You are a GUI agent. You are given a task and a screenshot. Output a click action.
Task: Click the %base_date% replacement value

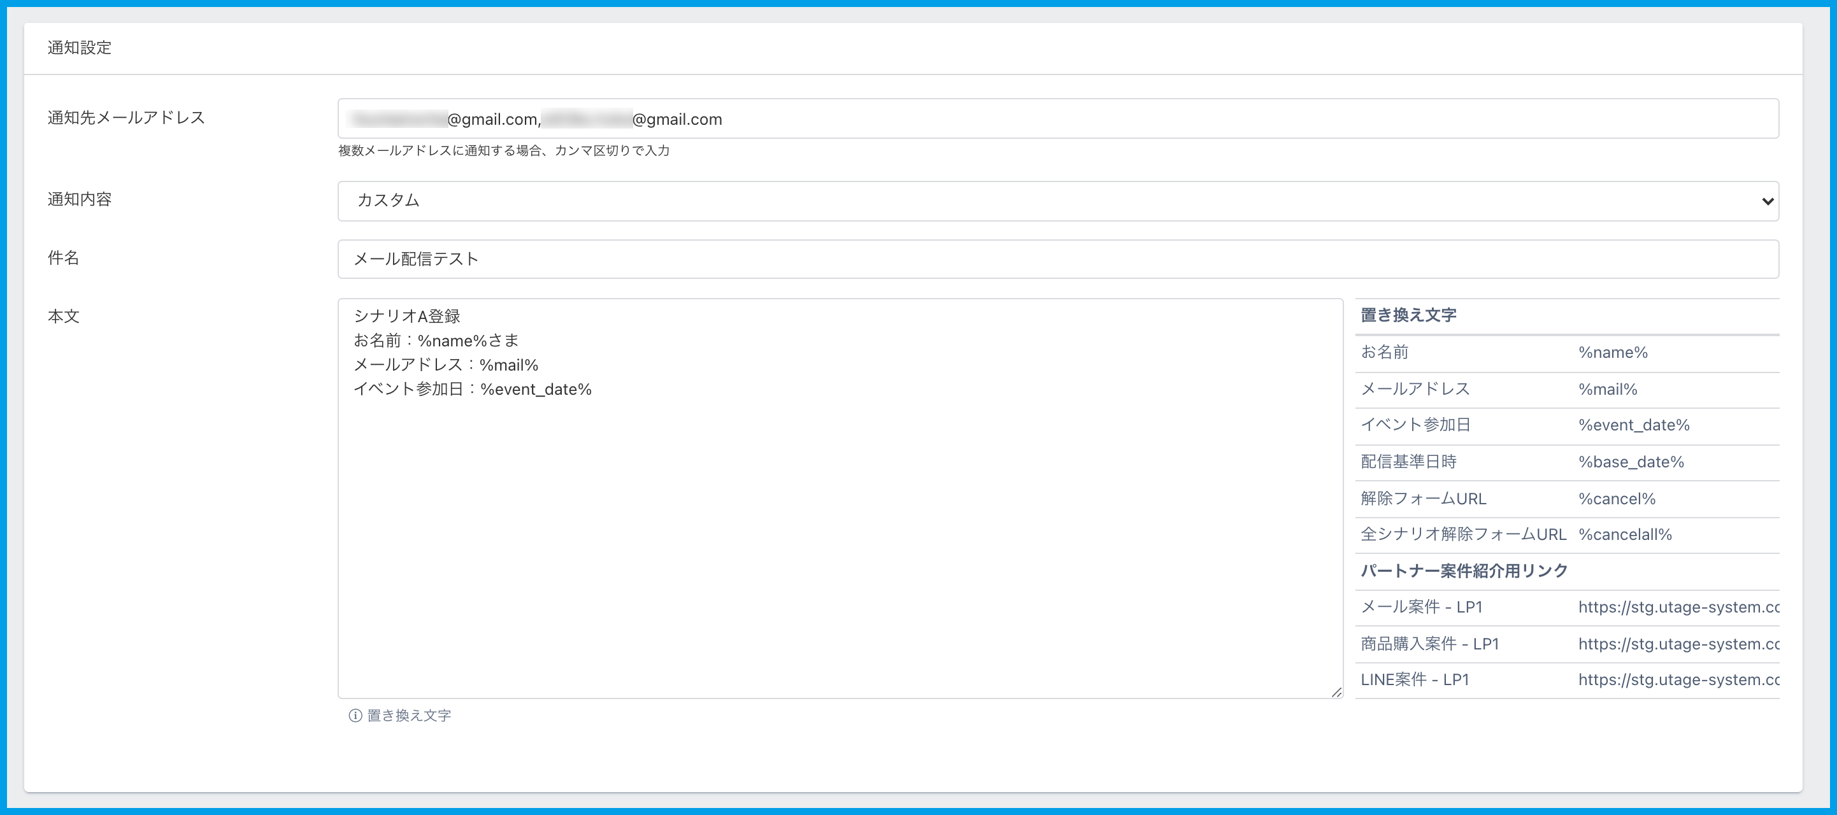1631,462
